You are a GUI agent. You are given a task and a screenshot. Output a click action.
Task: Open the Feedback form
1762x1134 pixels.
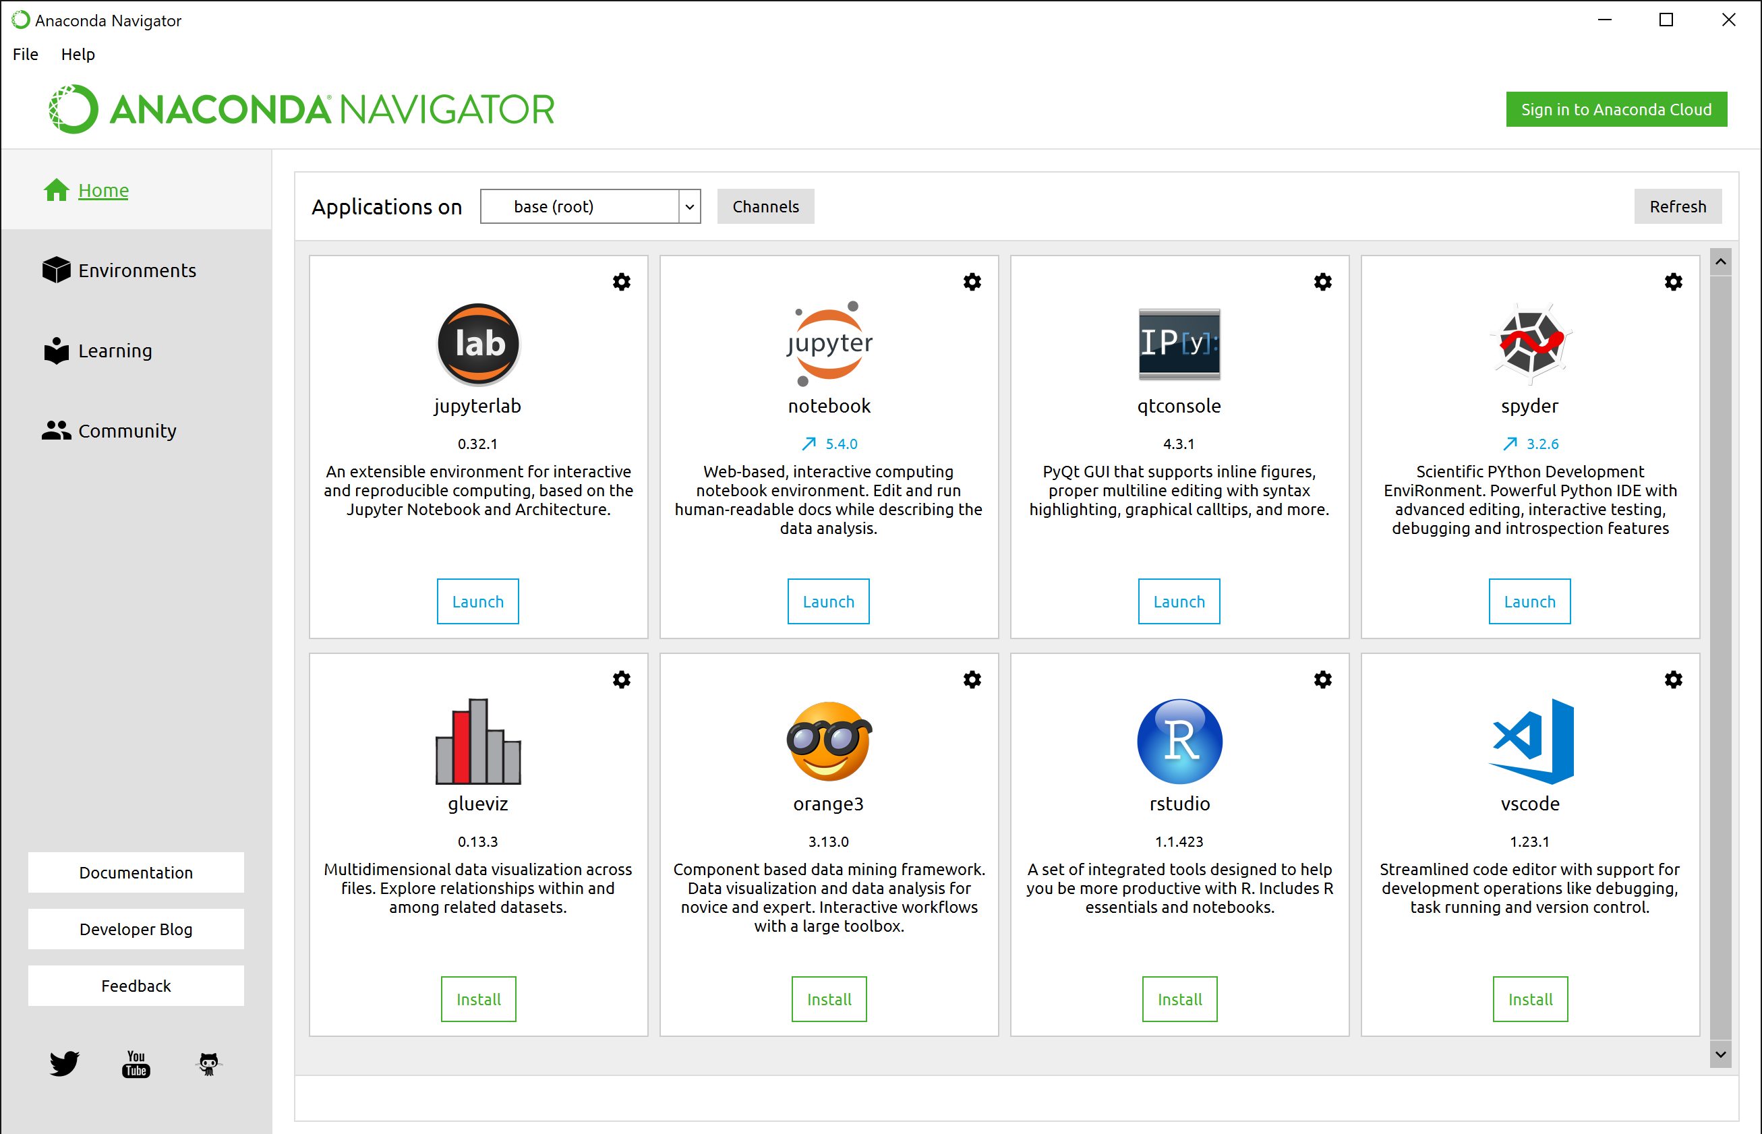(136, 986)
